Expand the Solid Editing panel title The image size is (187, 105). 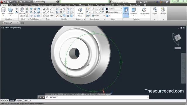pyautogui.click(x=36, y=19)
